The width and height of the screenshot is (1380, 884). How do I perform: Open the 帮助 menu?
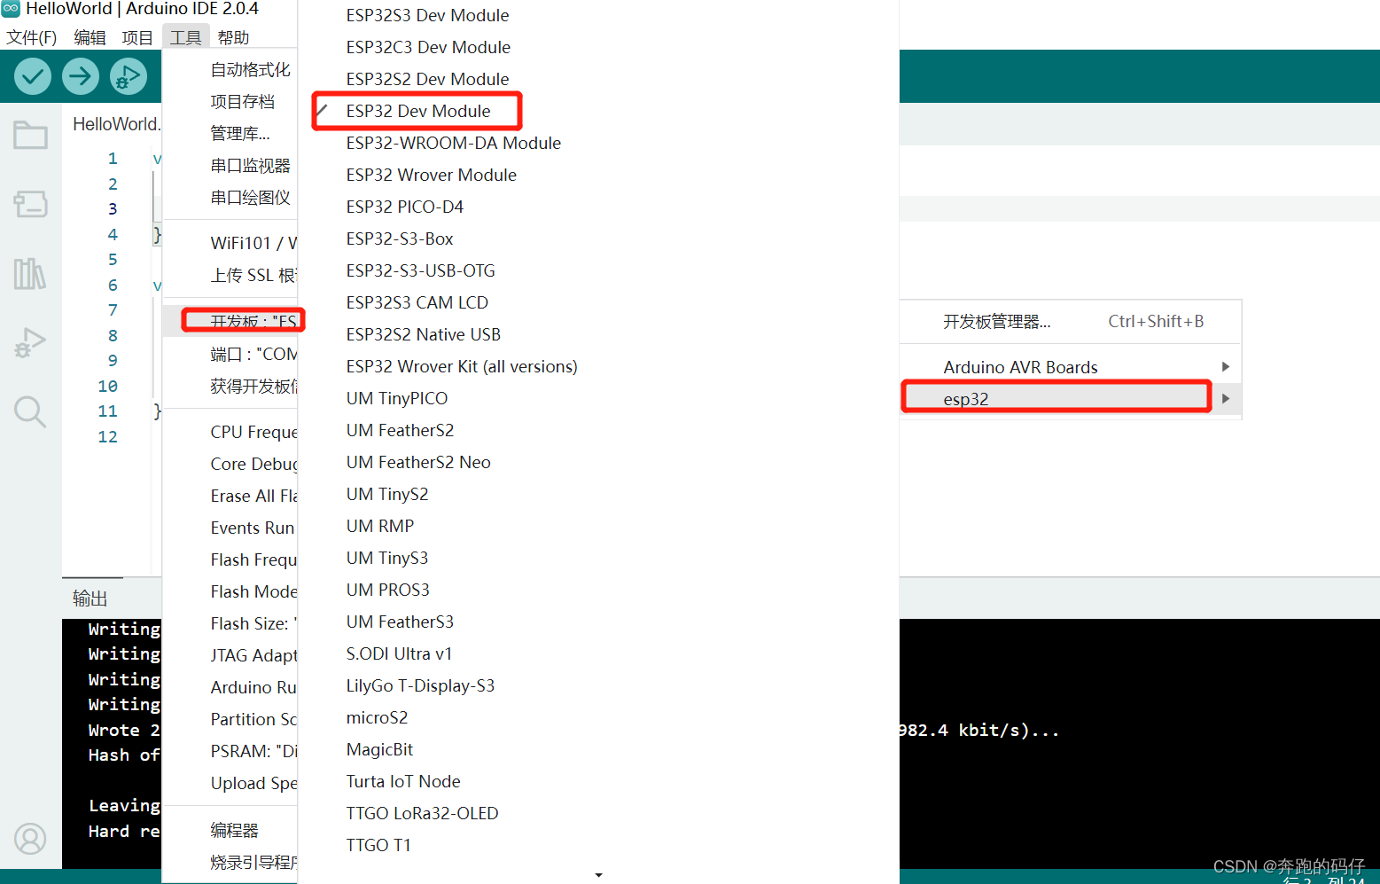pyautogui.click(x=233, y=37)
